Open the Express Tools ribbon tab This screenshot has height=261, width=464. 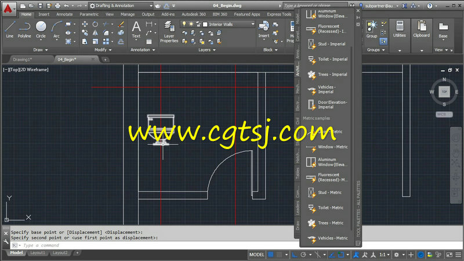[x=279, y=14]
